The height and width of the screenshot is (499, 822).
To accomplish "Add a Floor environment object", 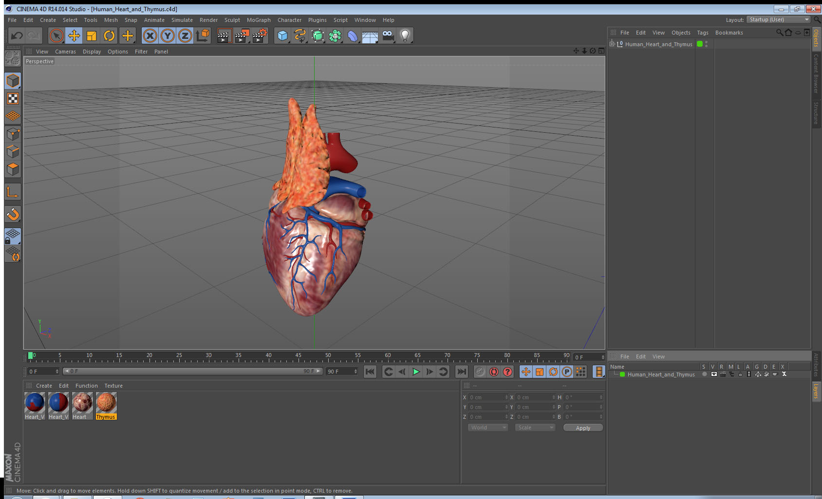I will tap(370, 36).
